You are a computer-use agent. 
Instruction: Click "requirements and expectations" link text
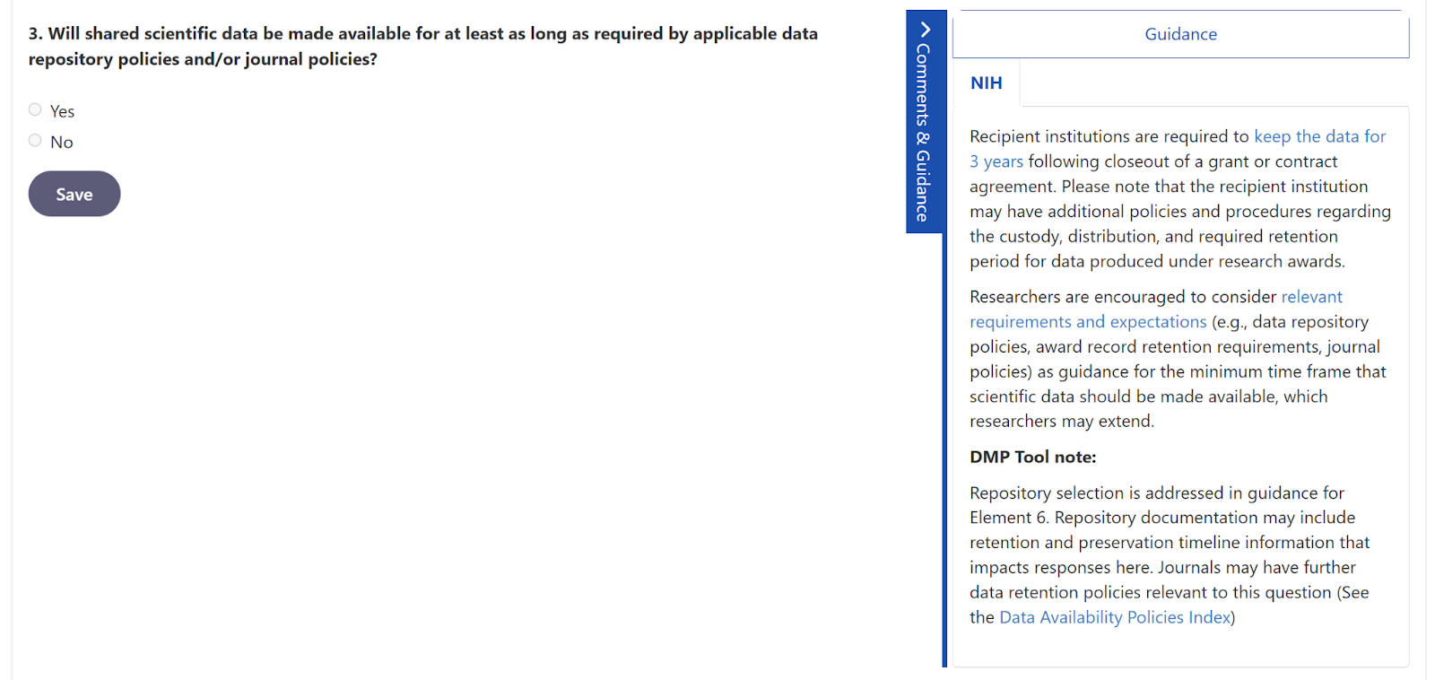click(x=1087, y=322)
